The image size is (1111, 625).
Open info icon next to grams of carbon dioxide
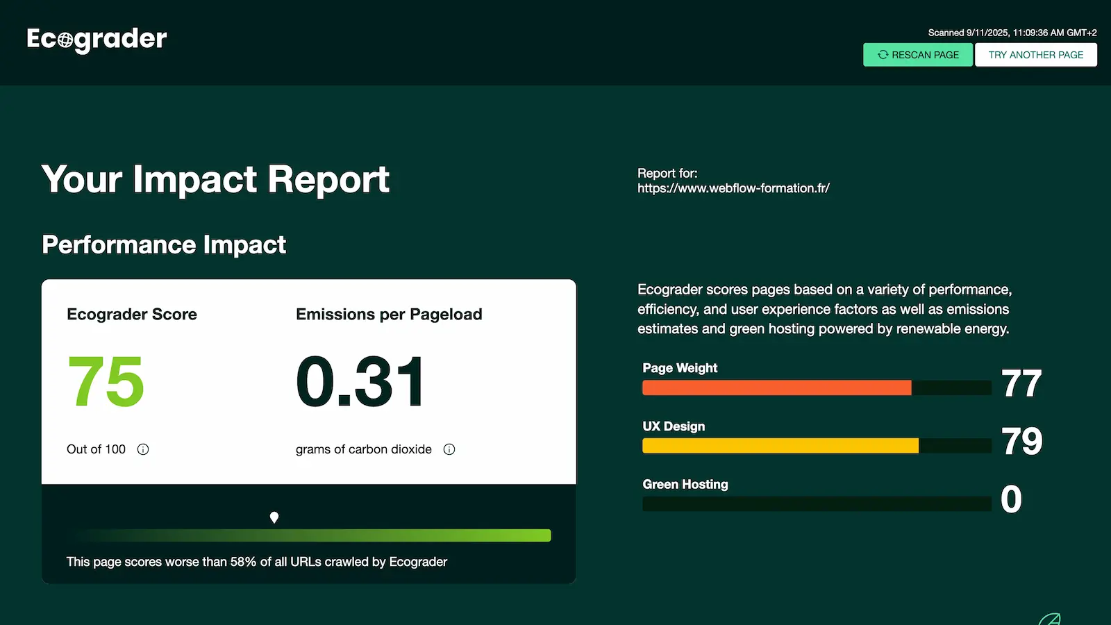(449, 449)
